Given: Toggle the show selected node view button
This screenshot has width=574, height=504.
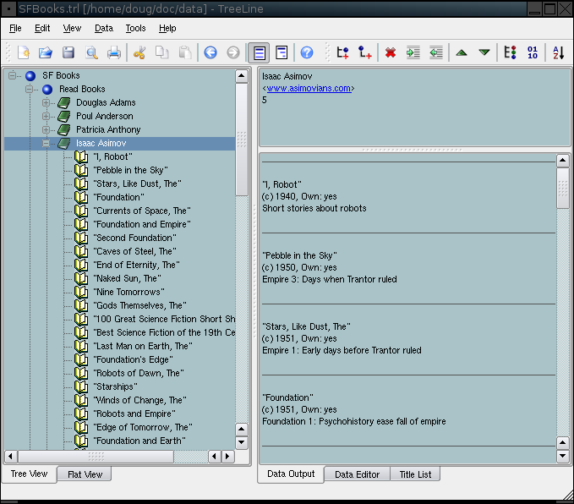Looking at the screenshot, I should point(259,52).
